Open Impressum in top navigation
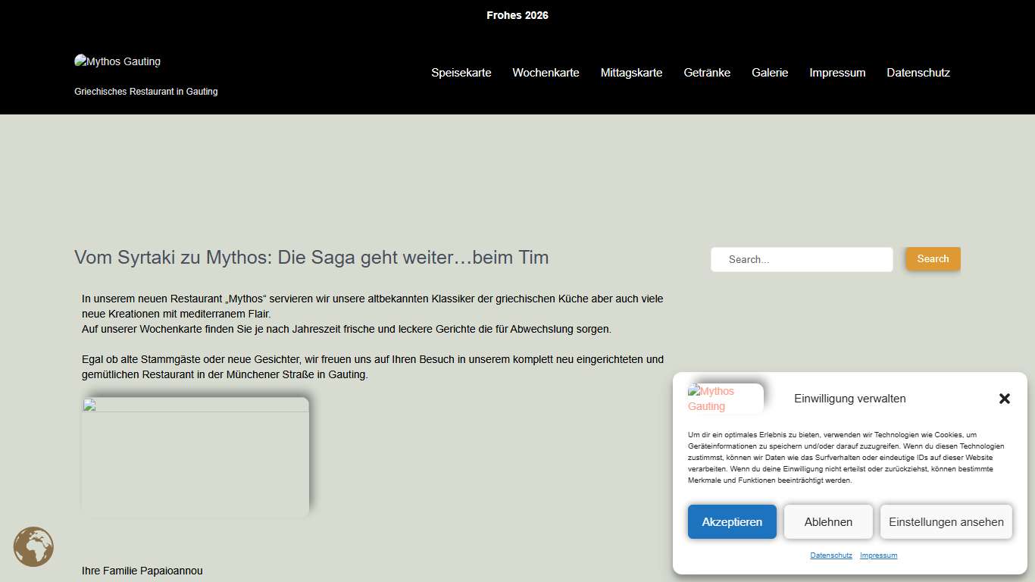The height and width of the screenshot is (582, 1035). point(836,73)
